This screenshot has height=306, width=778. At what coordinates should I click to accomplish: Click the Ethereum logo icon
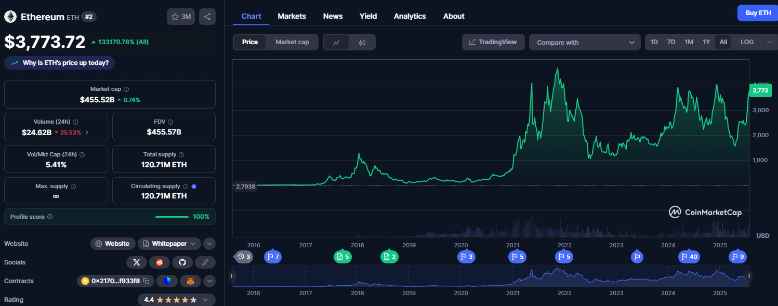click(10, 17)
